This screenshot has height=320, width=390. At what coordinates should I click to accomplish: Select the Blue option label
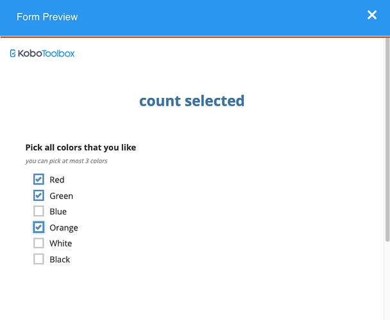[58, 211]
